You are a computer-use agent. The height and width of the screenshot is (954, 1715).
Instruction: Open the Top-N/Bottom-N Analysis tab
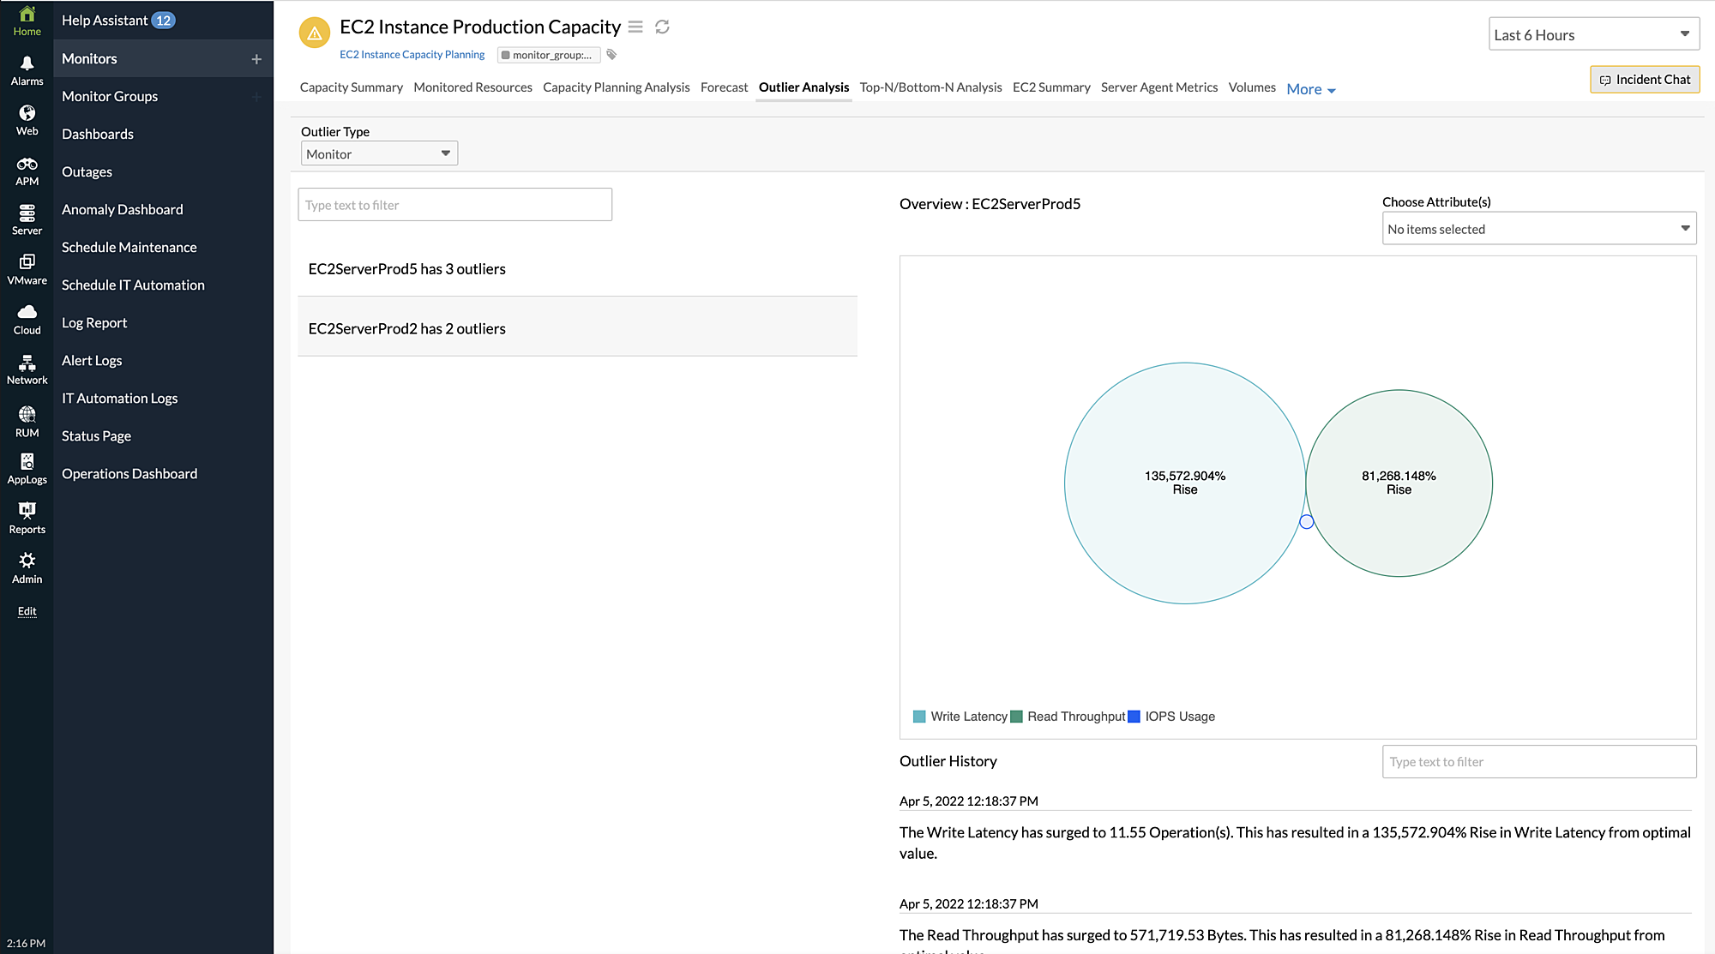[930, 87]
